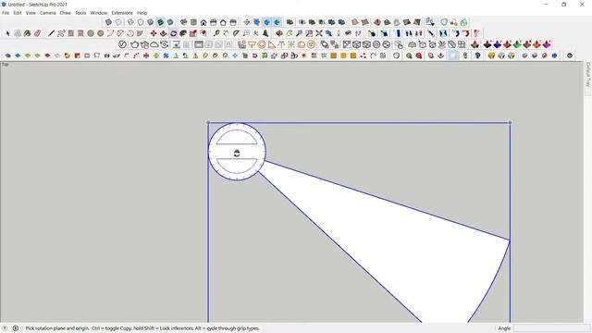The height and width of the screenshot is (333, 592).
Task: Click V-Ray cloud render icon
Action: pos(154,44)
